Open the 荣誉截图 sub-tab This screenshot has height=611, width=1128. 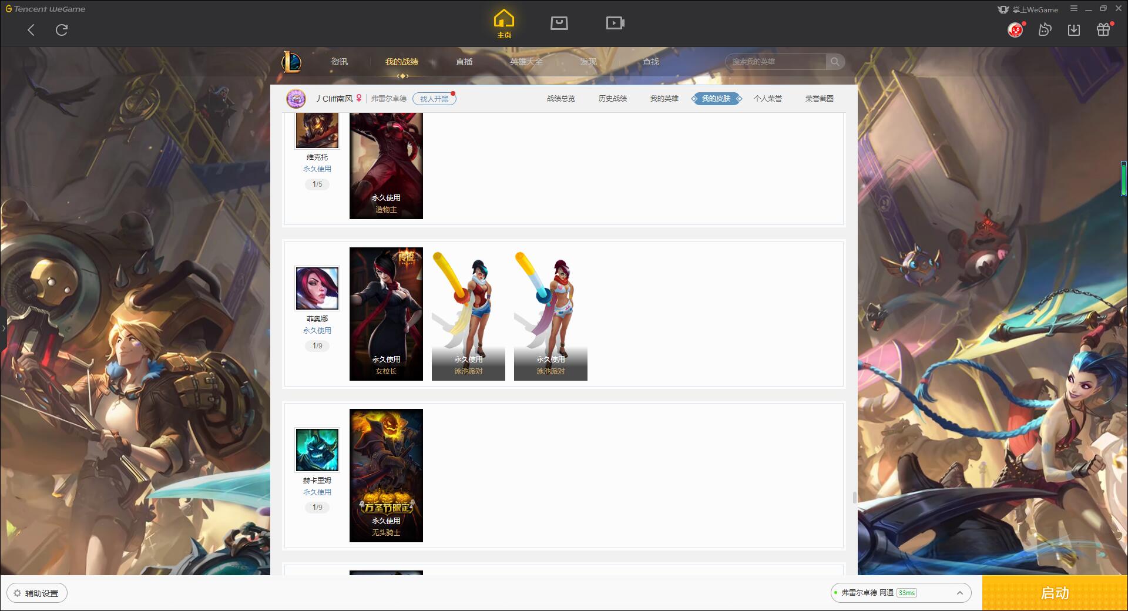coord(820,99)
